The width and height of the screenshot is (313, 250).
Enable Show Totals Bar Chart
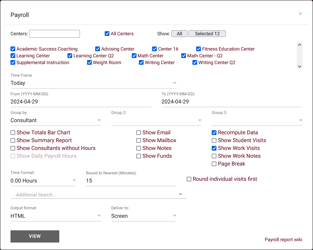click(x=13, y=133)
